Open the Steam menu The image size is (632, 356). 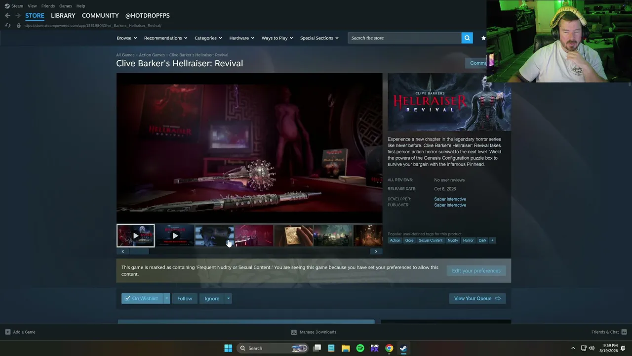[x=17, y=6]
